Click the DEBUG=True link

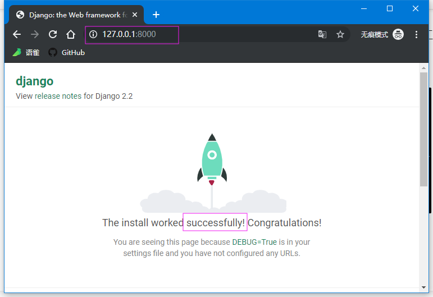pos(254,242)
